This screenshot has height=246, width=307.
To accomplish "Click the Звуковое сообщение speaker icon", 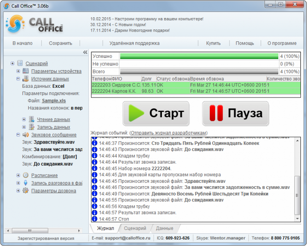I will click(26, 134).
